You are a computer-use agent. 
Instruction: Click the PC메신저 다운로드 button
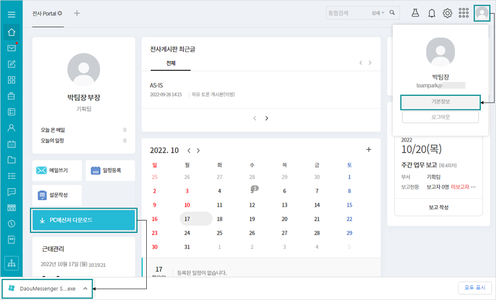coord(83,220)
